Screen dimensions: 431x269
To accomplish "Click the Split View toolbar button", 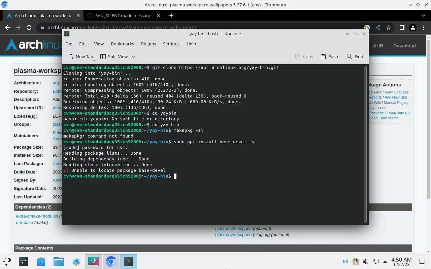I will 114,56.
